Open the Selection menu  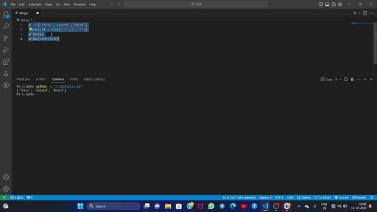click(x=35, y=4)
